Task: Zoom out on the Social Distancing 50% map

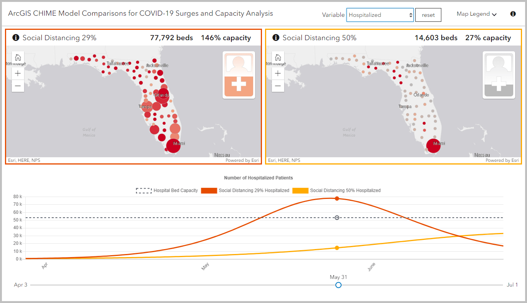Action: (278, 86)
